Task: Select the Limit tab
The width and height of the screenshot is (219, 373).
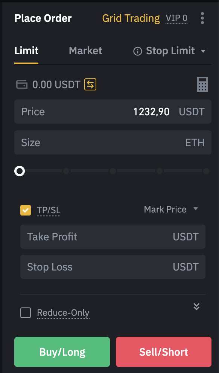Action: 26,50
